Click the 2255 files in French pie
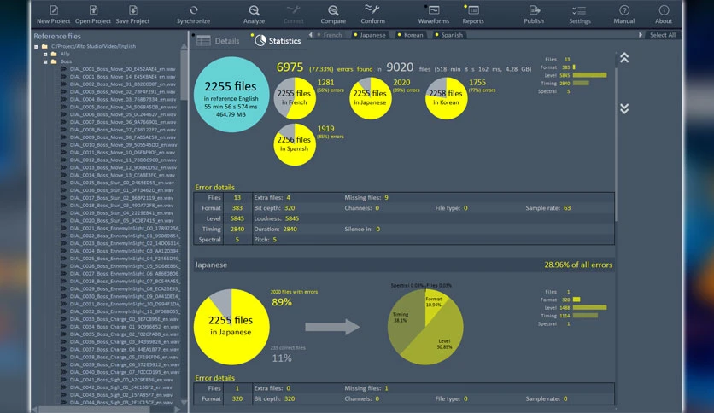Screen dimensions: 714x413 [x=295, y=98]
